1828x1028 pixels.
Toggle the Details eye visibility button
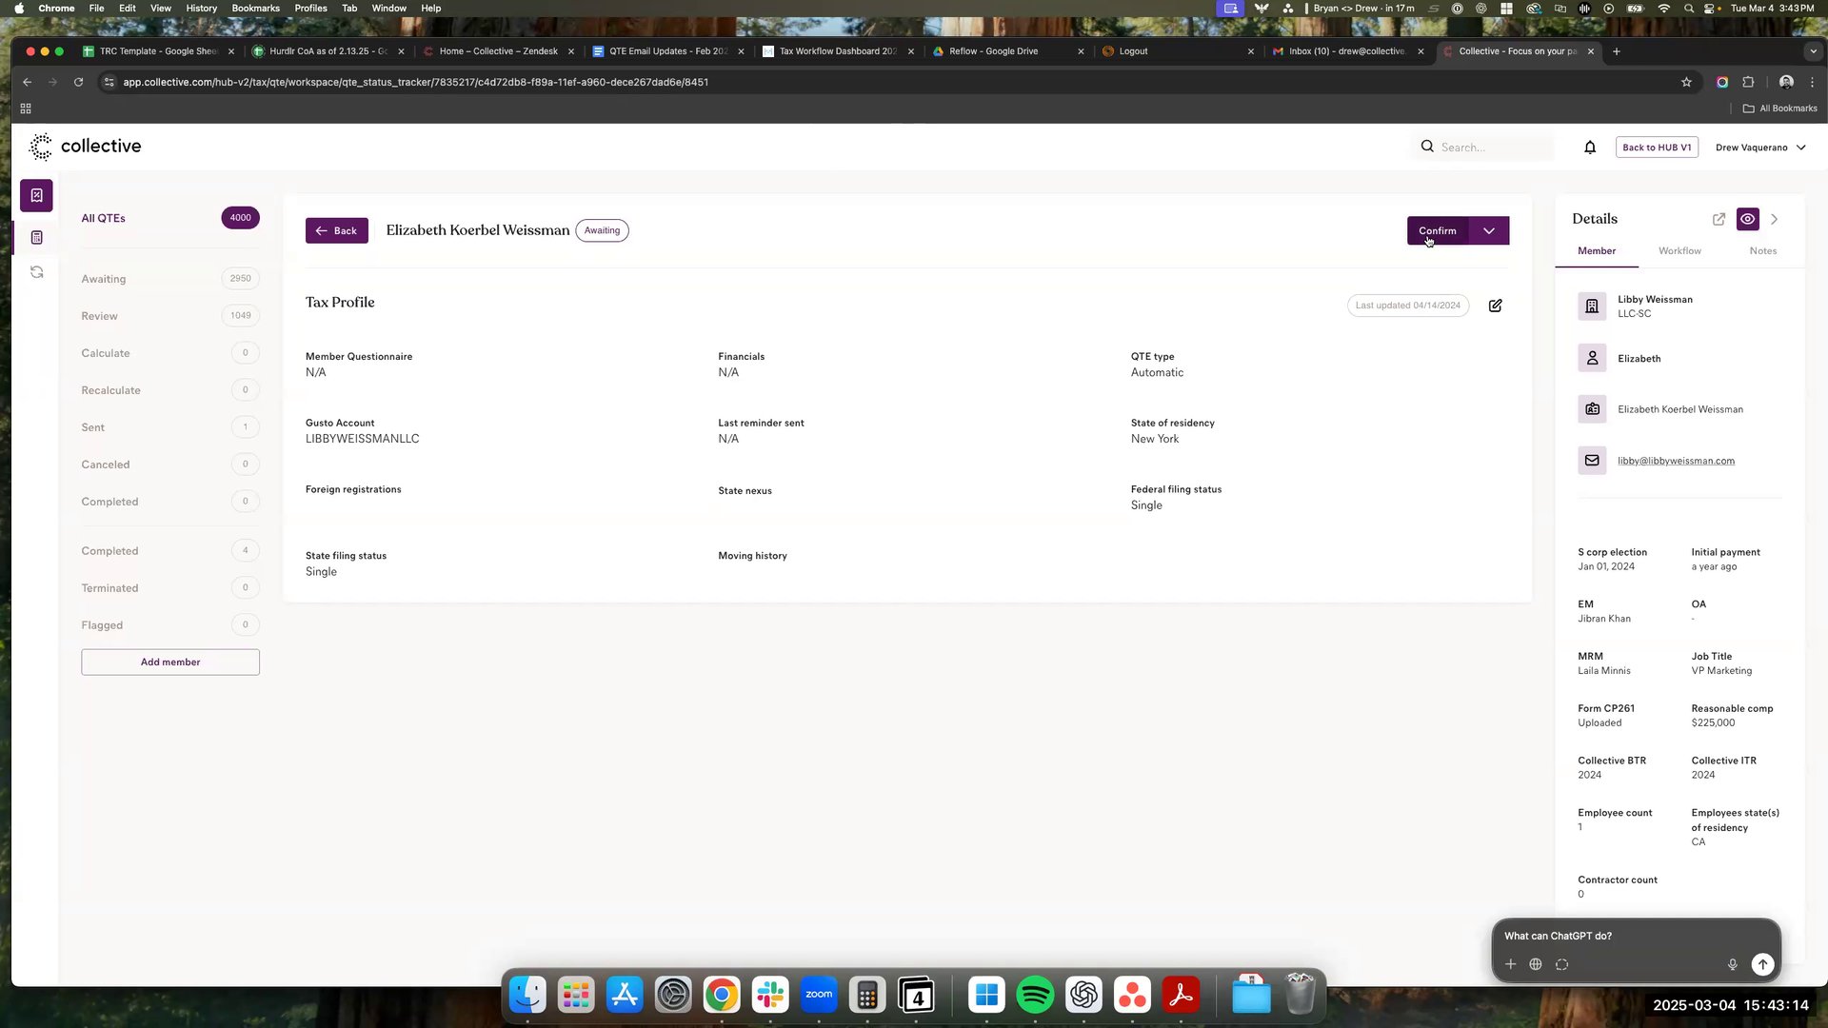pyautogui.click(x=1747, y=219)
